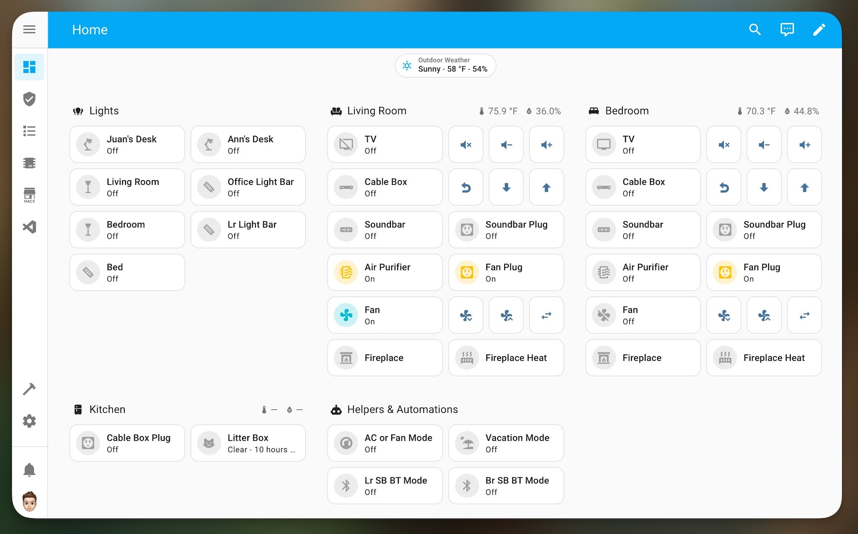Open Settings with the gear icon
The height and width of the screenshot is (534, 858).
29,421
